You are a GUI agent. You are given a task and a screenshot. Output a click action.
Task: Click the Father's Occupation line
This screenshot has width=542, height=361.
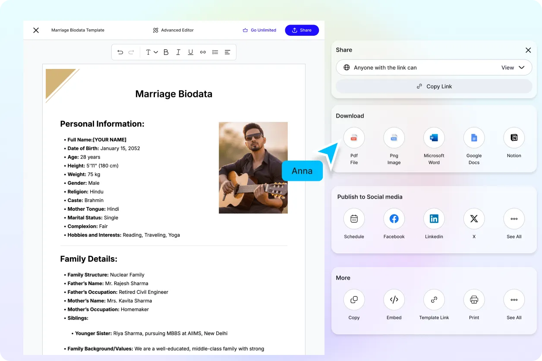(x=118, y=292)
